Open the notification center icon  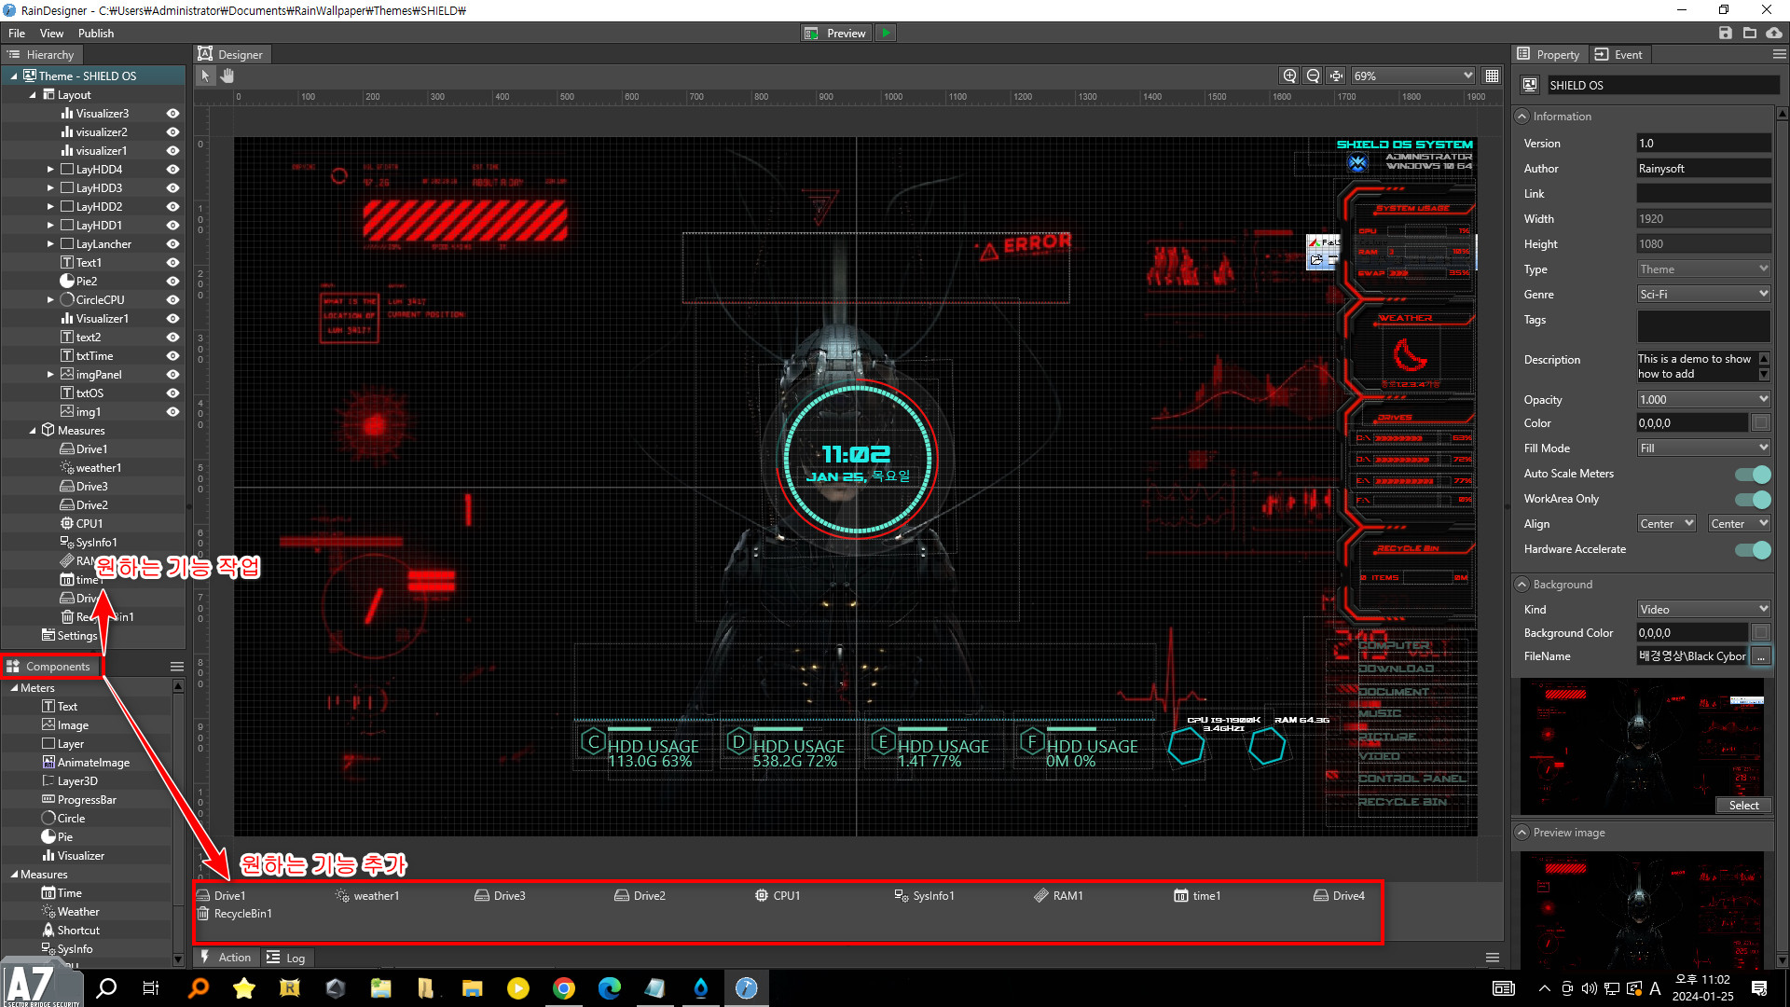pyautogui.click(x=1759, y=988)
